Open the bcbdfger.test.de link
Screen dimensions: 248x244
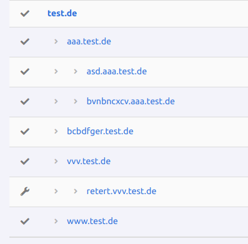click(x=100, y=131)
